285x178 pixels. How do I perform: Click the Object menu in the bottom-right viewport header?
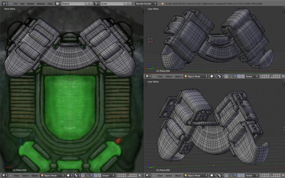178,176
